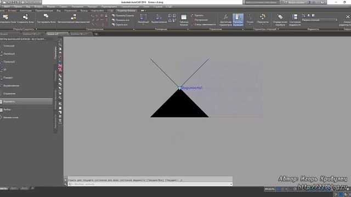Open the Format menu
351x197 pixels.
[x=51, y=7]
